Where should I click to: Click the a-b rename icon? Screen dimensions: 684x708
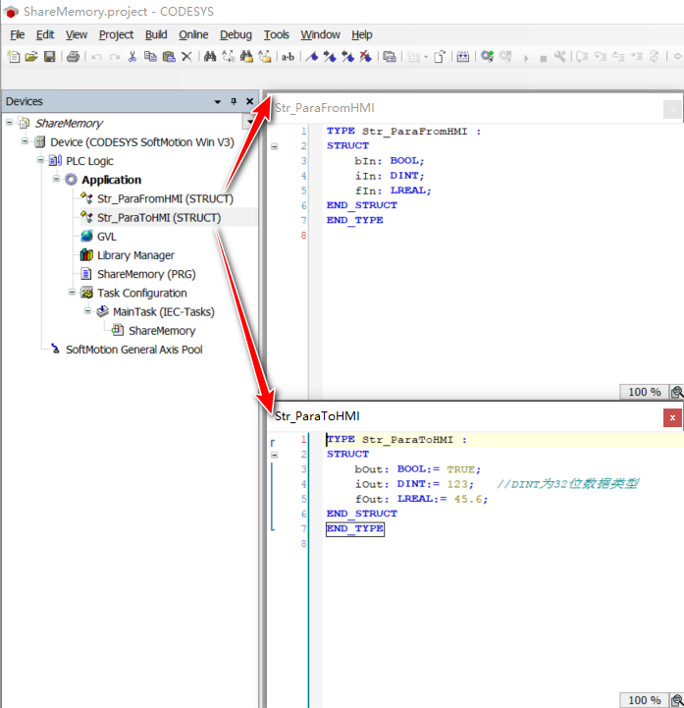[288, 57]
